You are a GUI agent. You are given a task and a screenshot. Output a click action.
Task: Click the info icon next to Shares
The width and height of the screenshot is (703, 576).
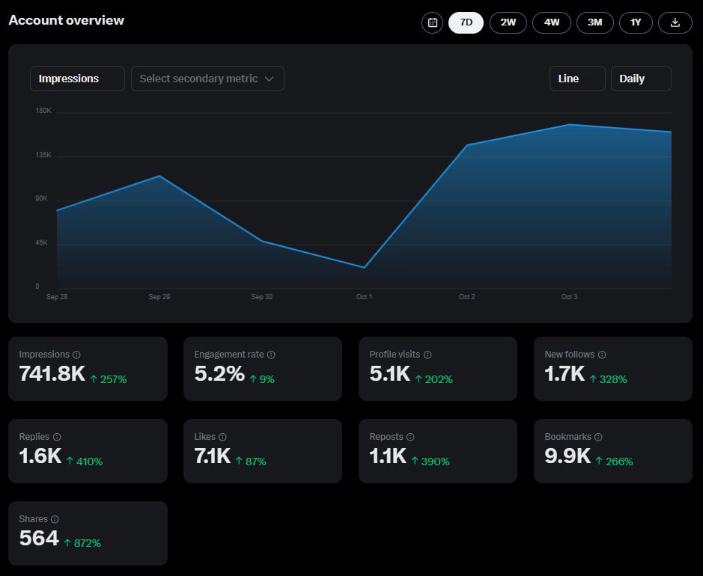click(55, 519)
